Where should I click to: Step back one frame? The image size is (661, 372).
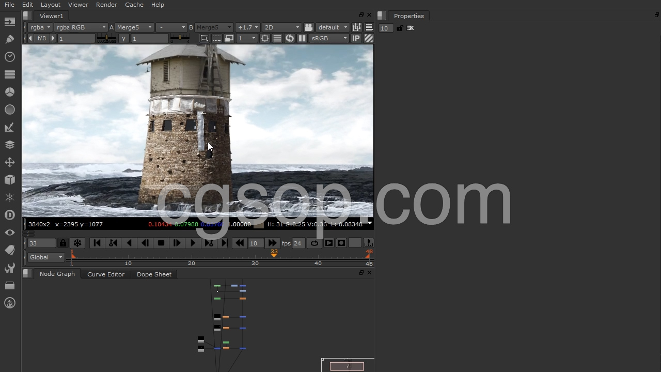[x=145, y=243]
